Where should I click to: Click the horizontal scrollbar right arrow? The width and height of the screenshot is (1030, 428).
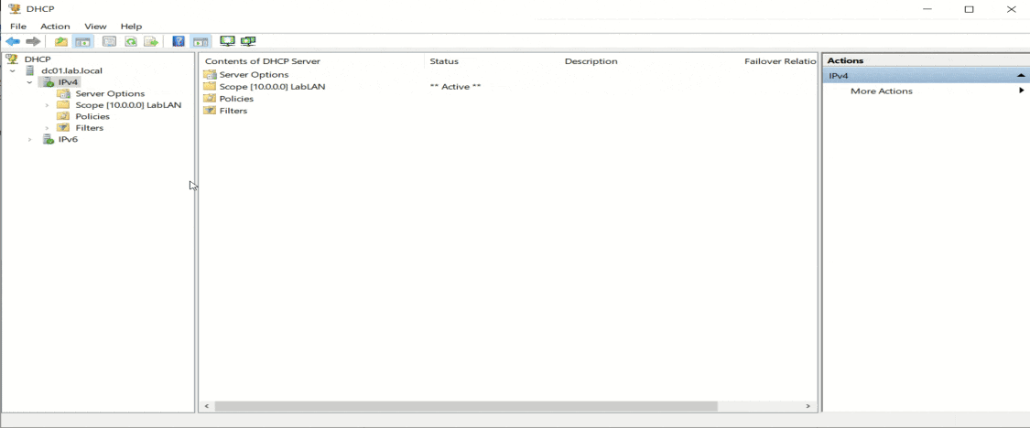click(x=808, y=406)
